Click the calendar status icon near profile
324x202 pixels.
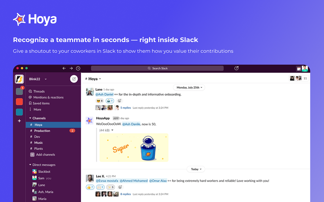299,69
